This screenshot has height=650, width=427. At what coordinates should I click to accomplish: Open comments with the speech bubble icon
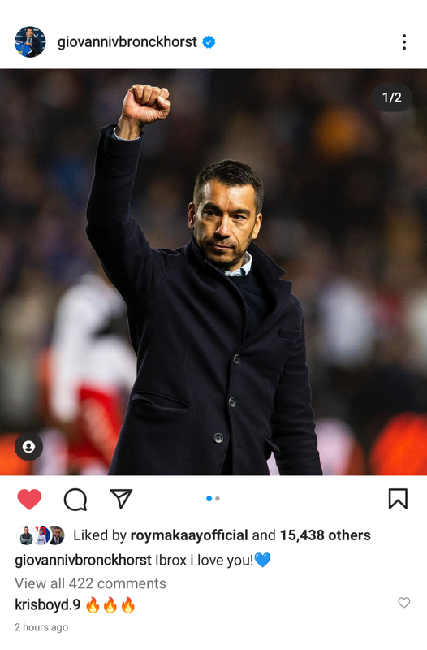click(x=75, y=499)
